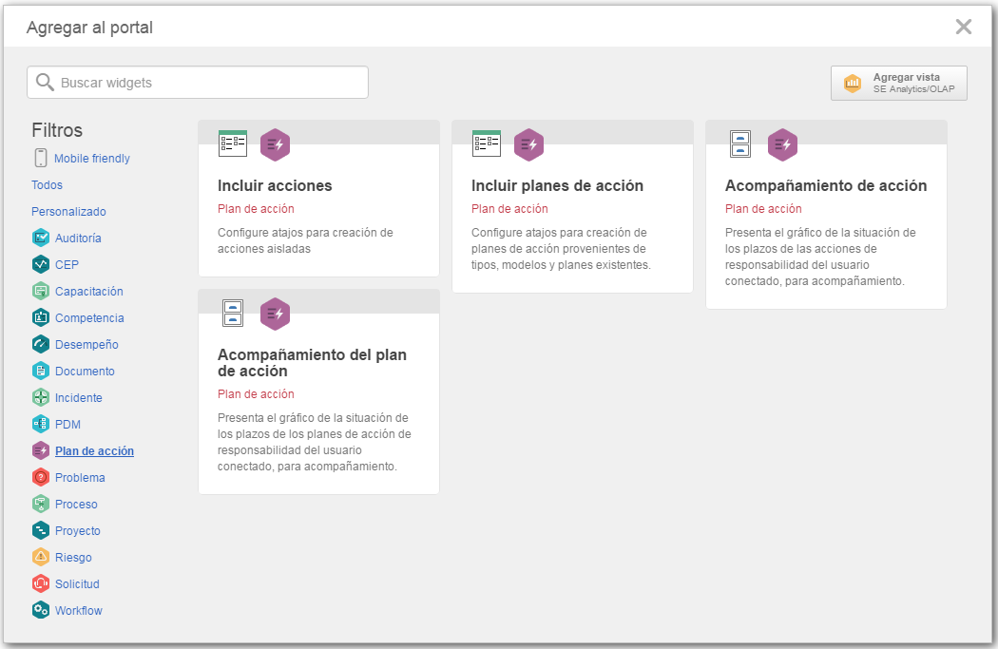Open the Proyecto filter label
The image size is (998, 649).
click(78, 530)
